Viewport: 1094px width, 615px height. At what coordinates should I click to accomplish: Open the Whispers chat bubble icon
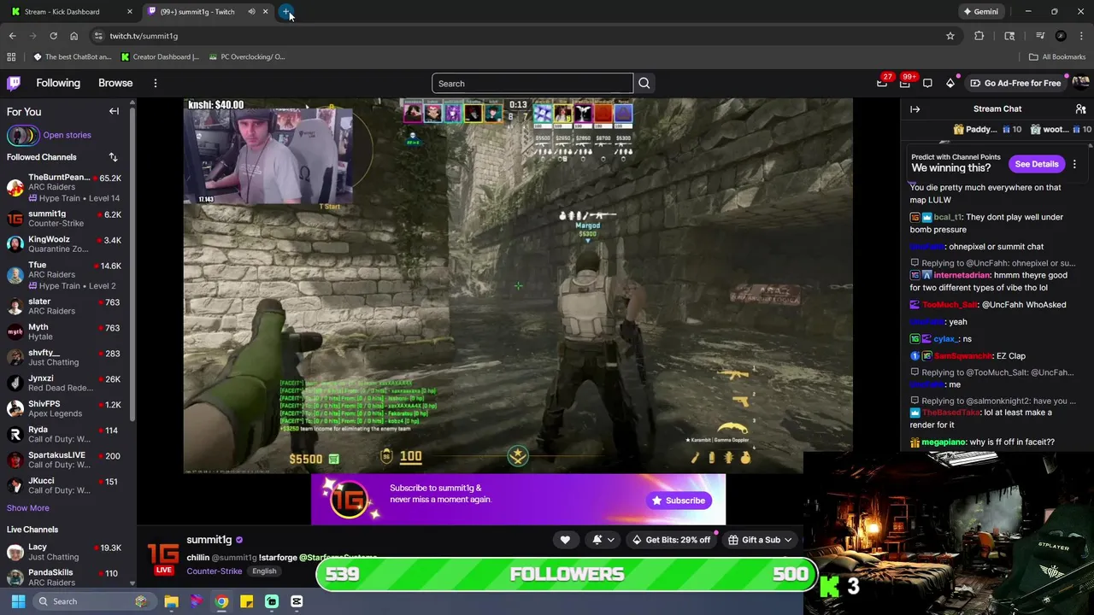tap(927, 83)
